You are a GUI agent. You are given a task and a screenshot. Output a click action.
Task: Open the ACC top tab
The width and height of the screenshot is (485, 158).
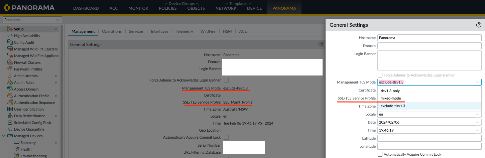pos(114,8)
